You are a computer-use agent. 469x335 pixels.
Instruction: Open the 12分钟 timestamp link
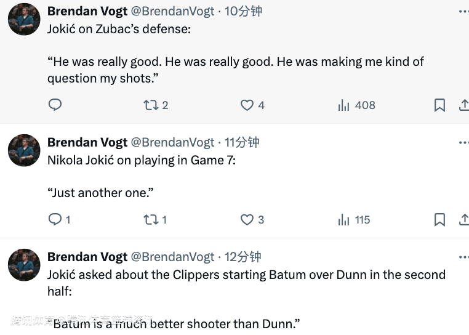[243, 257]
